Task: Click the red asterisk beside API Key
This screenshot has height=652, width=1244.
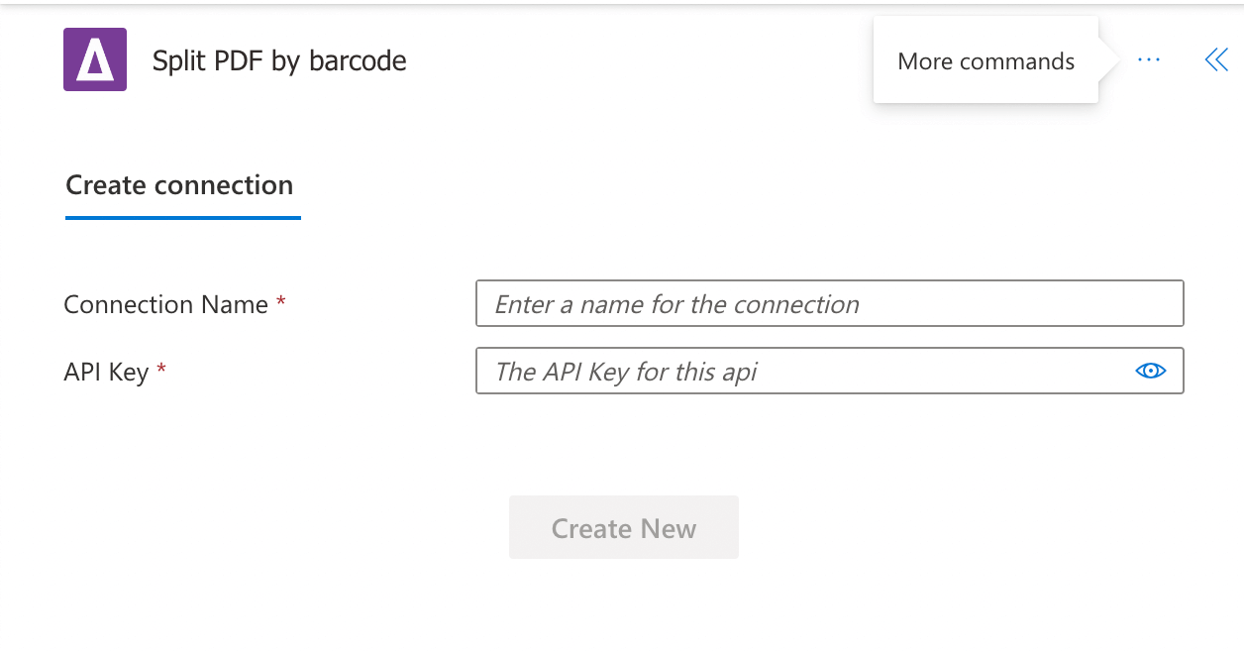Action: [x=161, y=370]
